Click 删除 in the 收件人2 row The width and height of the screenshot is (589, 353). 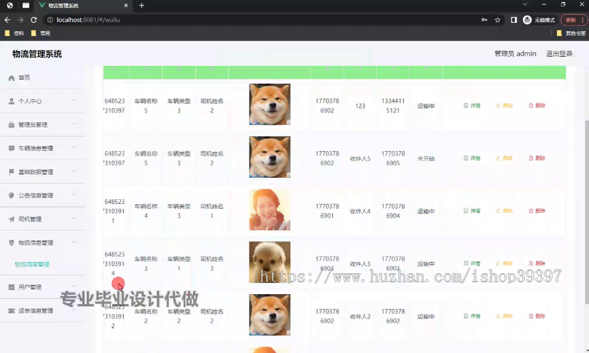pyautogui.click(x=537, y=316)
